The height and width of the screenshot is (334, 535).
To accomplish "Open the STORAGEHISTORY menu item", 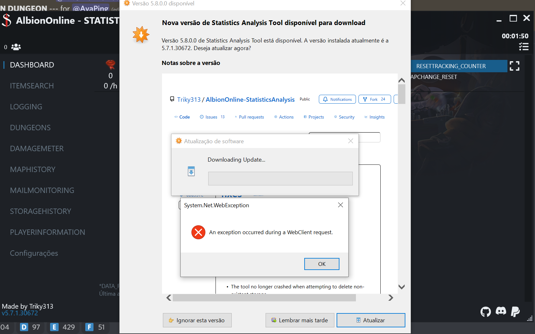I will [x=41, y=211].
